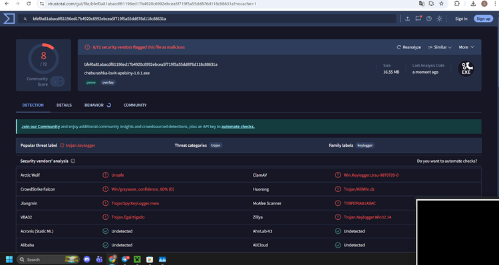Click the EXE file type icon
The height and width of the screenshot is (265, 499).
pos(466,68)
